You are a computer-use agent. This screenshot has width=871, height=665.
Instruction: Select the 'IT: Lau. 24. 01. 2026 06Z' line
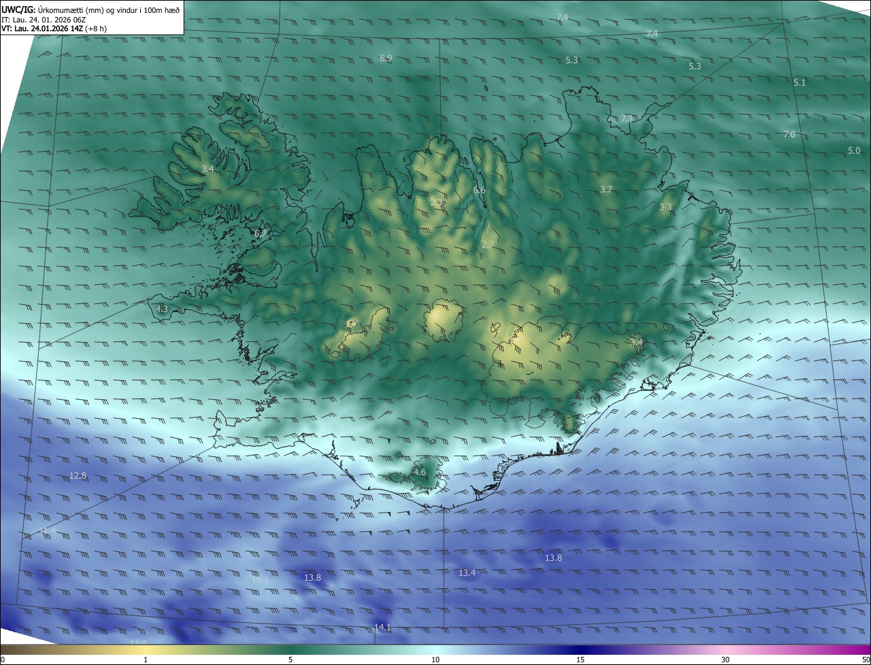click(x=44, y=19)
